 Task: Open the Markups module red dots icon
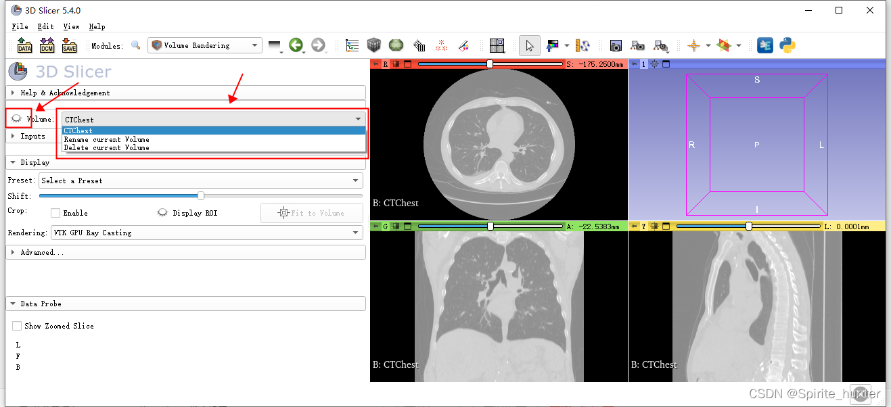click(x=441, y=45)
